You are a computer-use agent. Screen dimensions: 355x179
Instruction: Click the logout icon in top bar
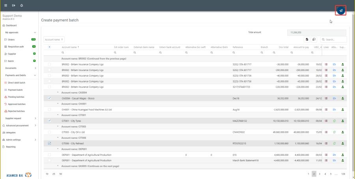pyautogui.click(x=13, y=6)
